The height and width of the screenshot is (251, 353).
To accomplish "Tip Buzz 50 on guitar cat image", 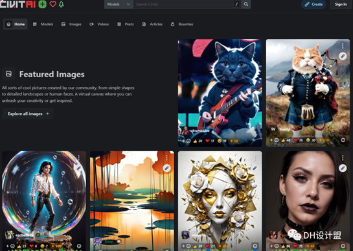I will tap(234, 141).
